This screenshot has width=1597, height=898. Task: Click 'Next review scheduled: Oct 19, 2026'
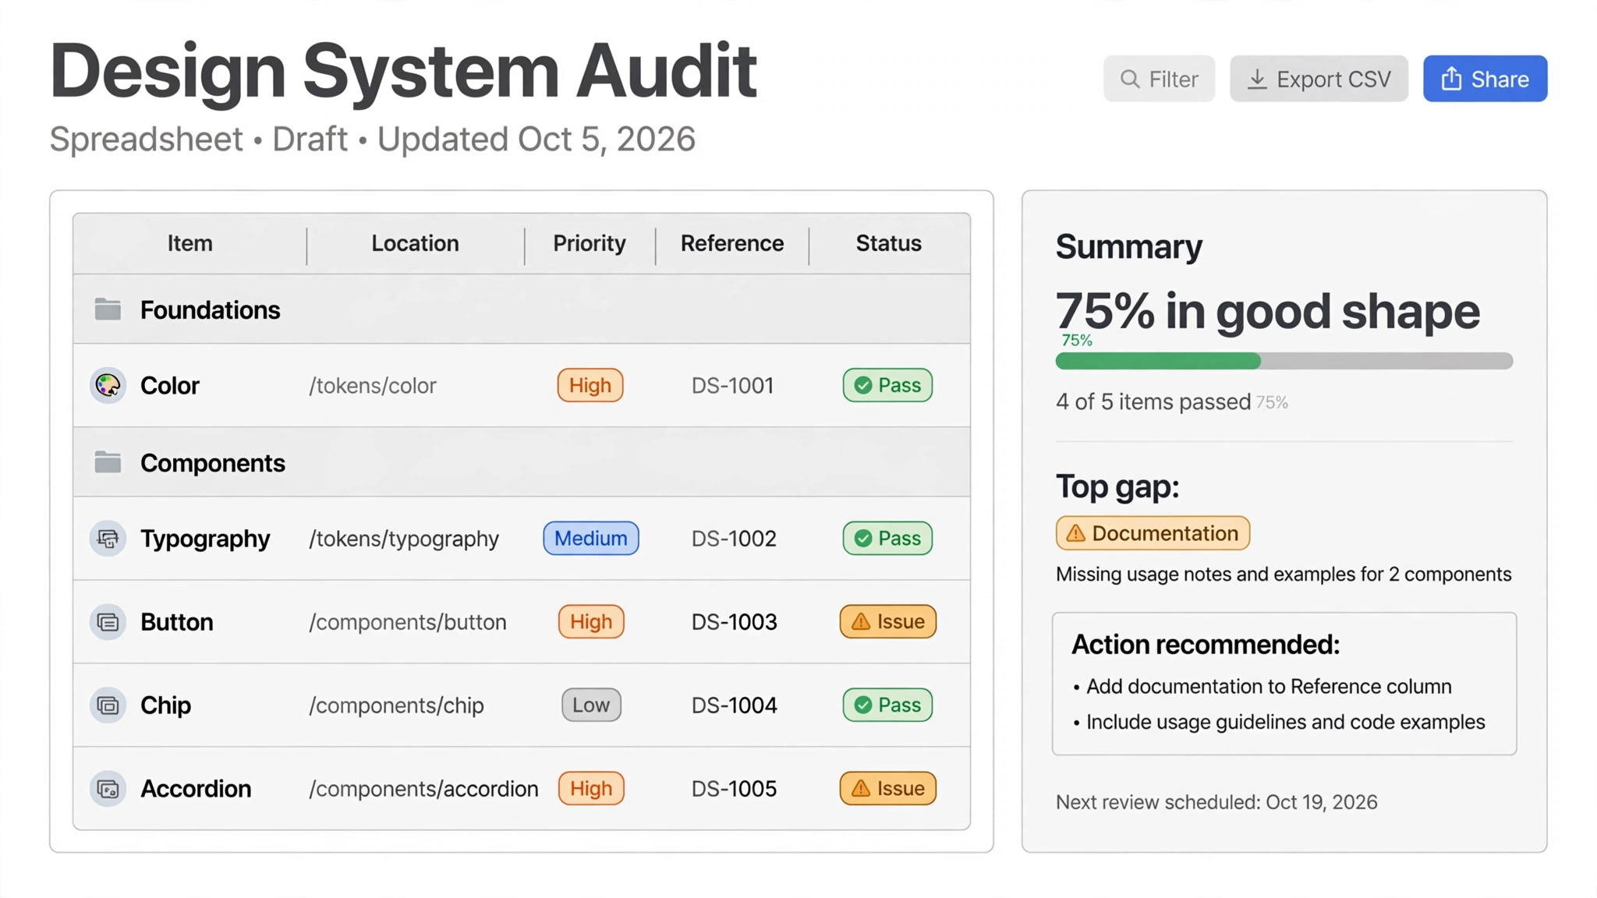[1216, 802]
